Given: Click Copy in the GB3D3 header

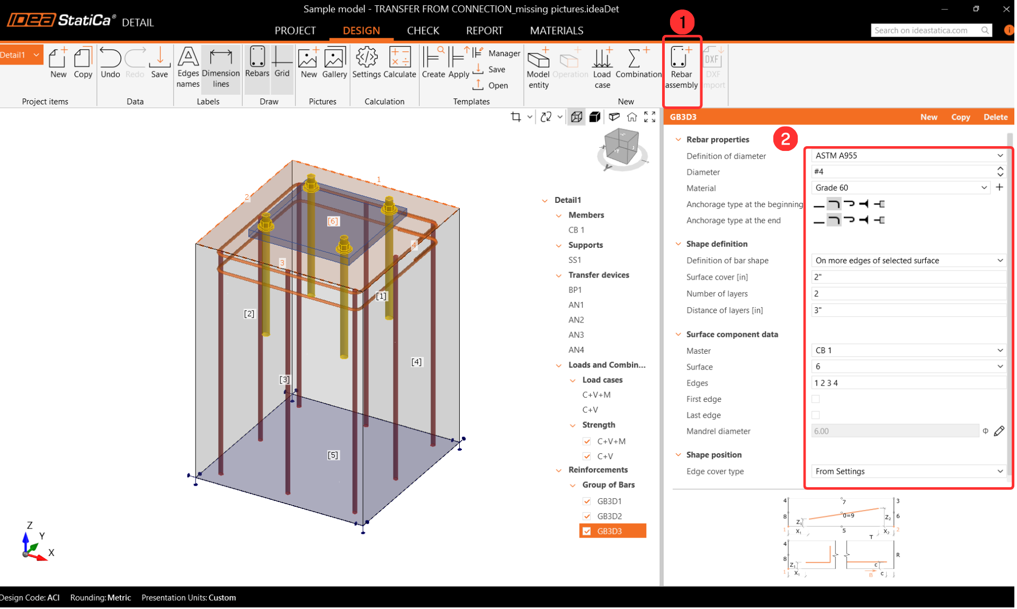Looking at the screenshot, I should 960,117.
